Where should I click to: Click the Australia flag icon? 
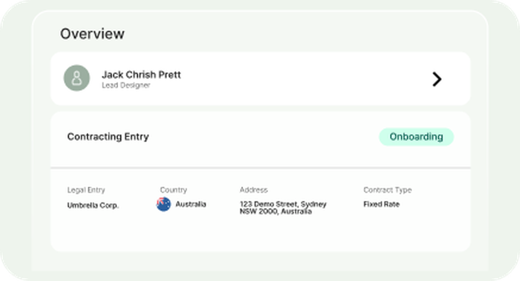pos(163,204)
